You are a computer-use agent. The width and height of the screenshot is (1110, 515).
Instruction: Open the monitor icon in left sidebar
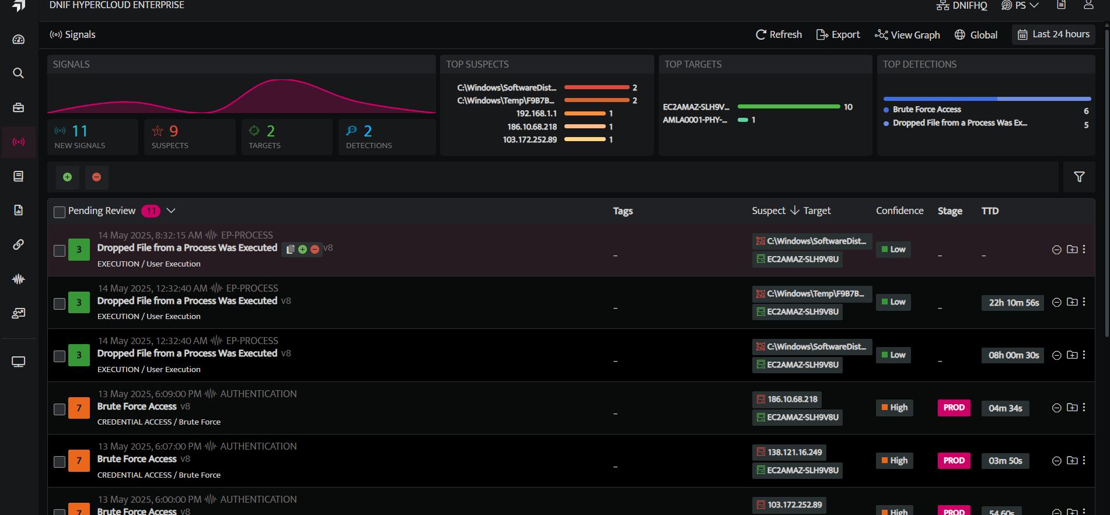coord(19,362)
